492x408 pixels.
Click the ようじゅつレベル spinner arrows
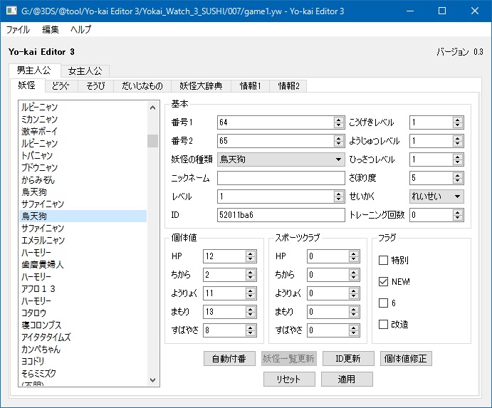[x=458, y=141]
